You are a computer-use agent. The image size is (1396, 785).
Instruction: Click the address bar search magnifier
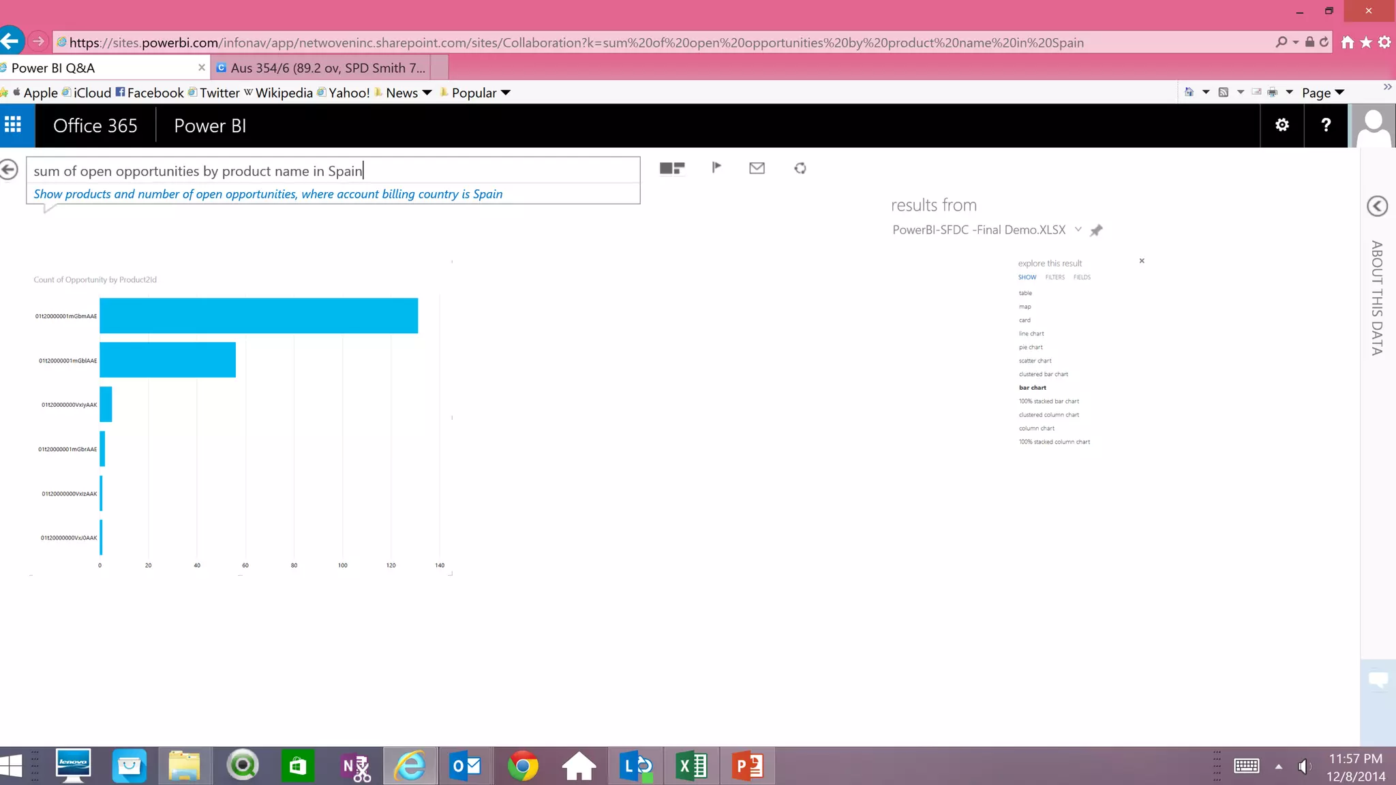coord(1281,42)
